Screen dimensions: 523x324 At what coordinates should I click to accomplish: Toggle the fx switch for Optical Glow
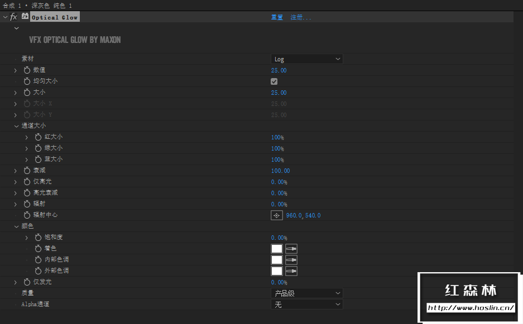click(x=12, y=16)
